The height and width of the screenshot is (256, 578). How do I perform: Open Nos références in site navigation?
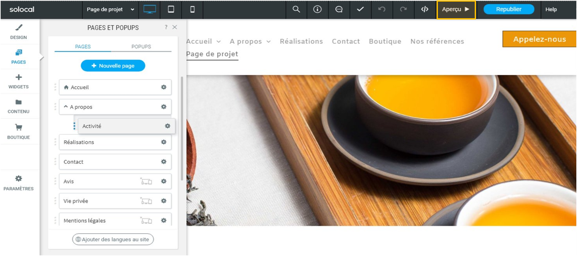click(x=437, y=41)
